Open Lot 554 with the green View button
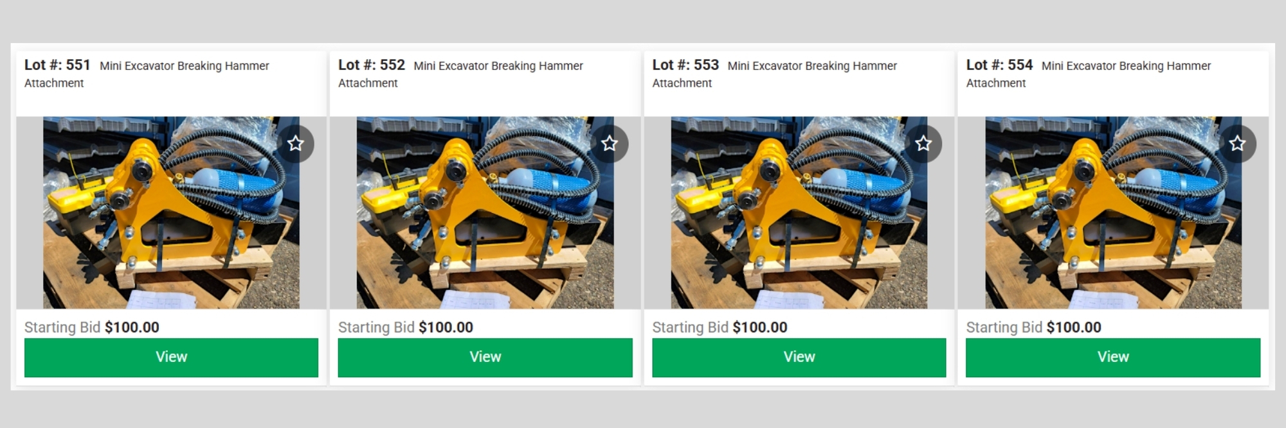The image size is (1286, 428). coord(1113,357)
